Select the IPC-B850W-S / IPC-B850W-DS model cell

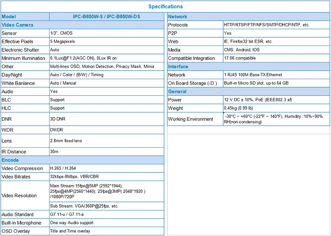pyautogui.click(x=106, y=17)
